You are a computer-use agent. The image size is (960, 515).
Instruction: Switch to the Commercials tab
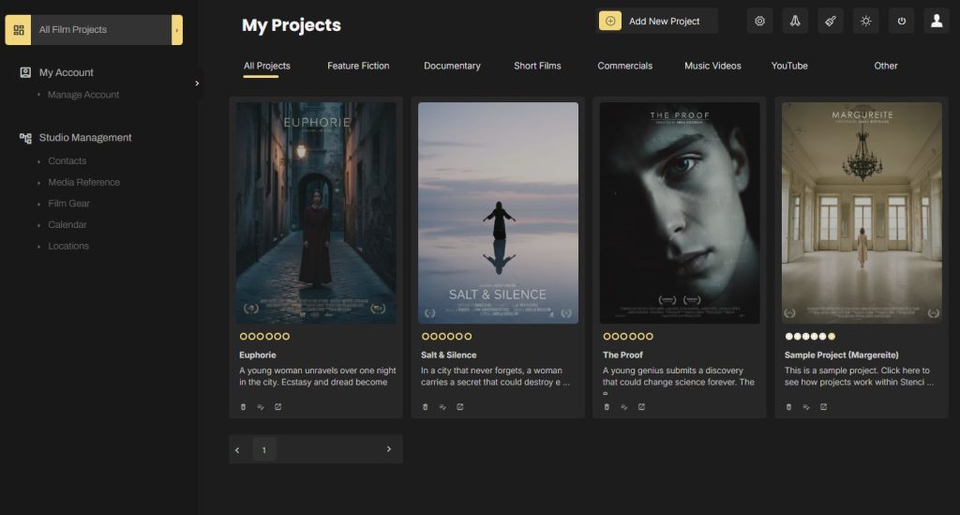(625, 66)
